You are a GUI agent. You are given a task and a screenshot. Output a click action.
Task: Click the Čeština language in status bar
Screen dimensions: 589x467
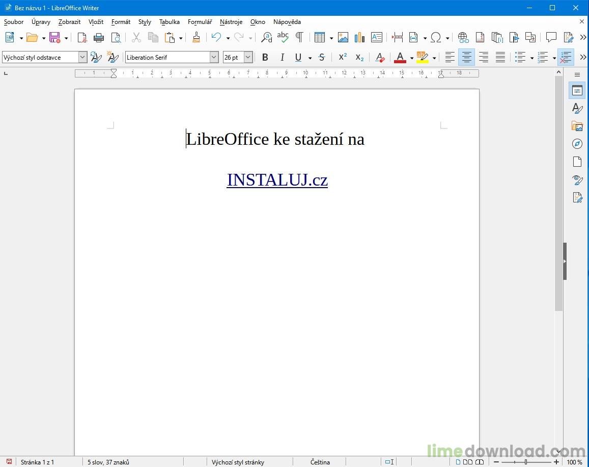point(320,462)
